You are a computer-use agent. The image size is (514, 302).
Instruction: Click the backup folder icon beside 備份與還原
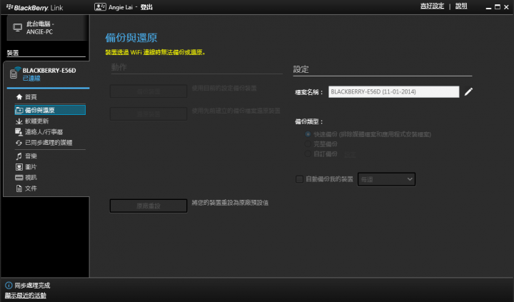[x=19, y=110]
